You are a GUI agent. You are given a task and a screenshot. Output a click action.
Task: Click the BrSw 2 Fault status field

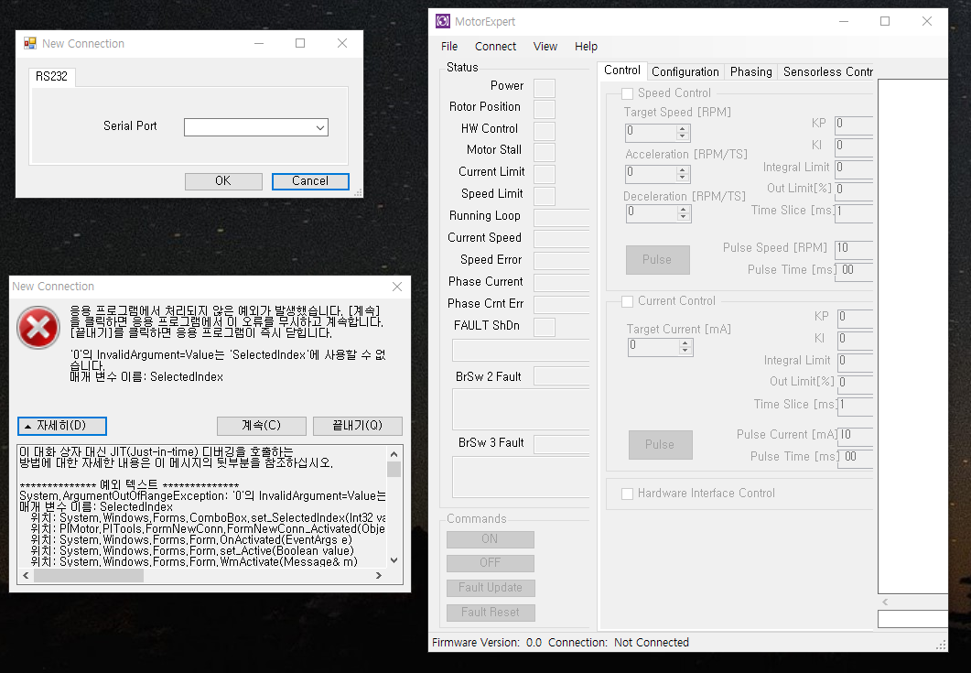(x=561, y=376)
